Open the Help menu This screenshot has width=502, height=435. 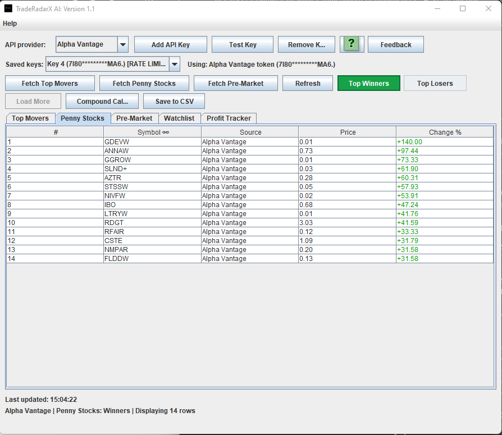tap(10, 24)
